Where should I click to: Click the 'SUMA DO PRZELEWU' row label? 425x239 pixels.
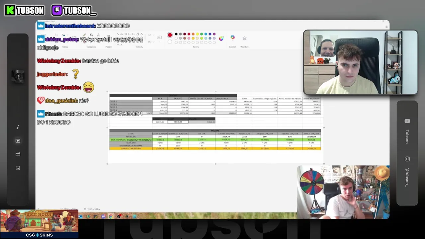tap(131, 148)
